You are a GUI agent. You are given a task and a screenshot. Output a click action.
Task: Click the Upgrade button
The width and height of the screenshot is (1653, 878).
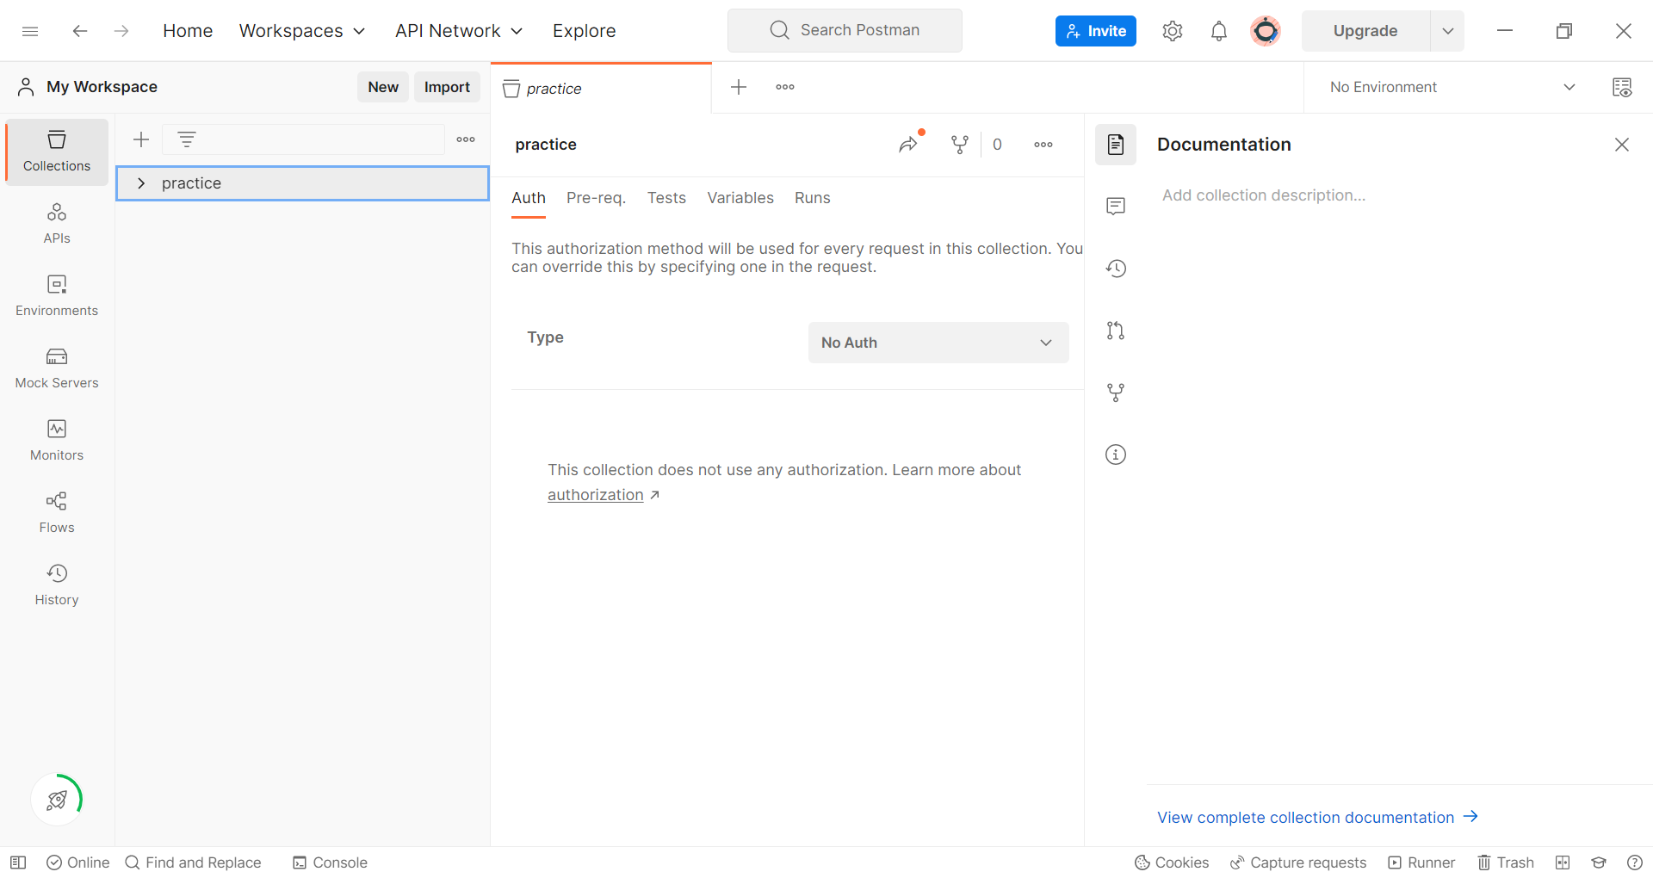[x=1365, y=31]
